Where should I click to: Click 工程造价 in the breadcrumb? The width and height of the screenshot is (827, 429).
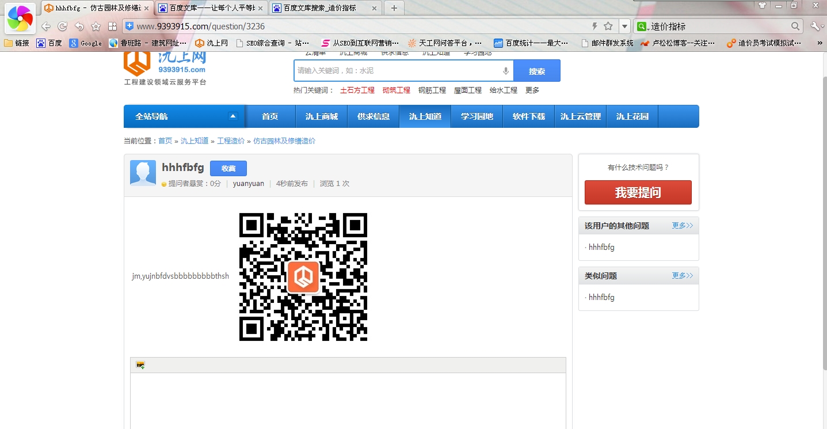point(231,141)
